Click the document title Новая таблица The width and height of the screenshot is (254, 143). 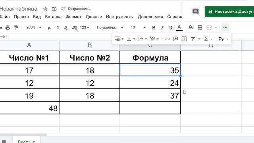pos(18,9)
